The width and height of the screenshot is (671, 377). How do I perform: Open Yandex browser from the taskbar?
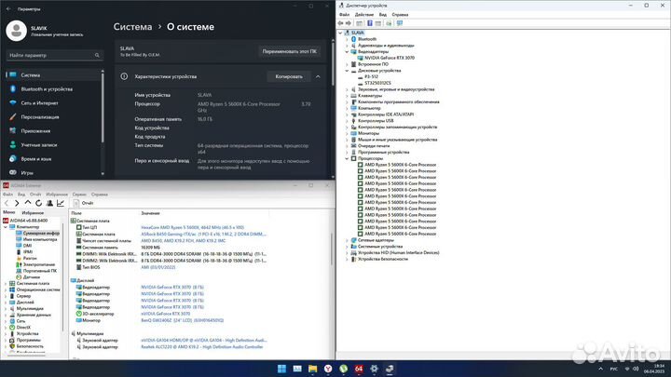click(x=328, y=369)
